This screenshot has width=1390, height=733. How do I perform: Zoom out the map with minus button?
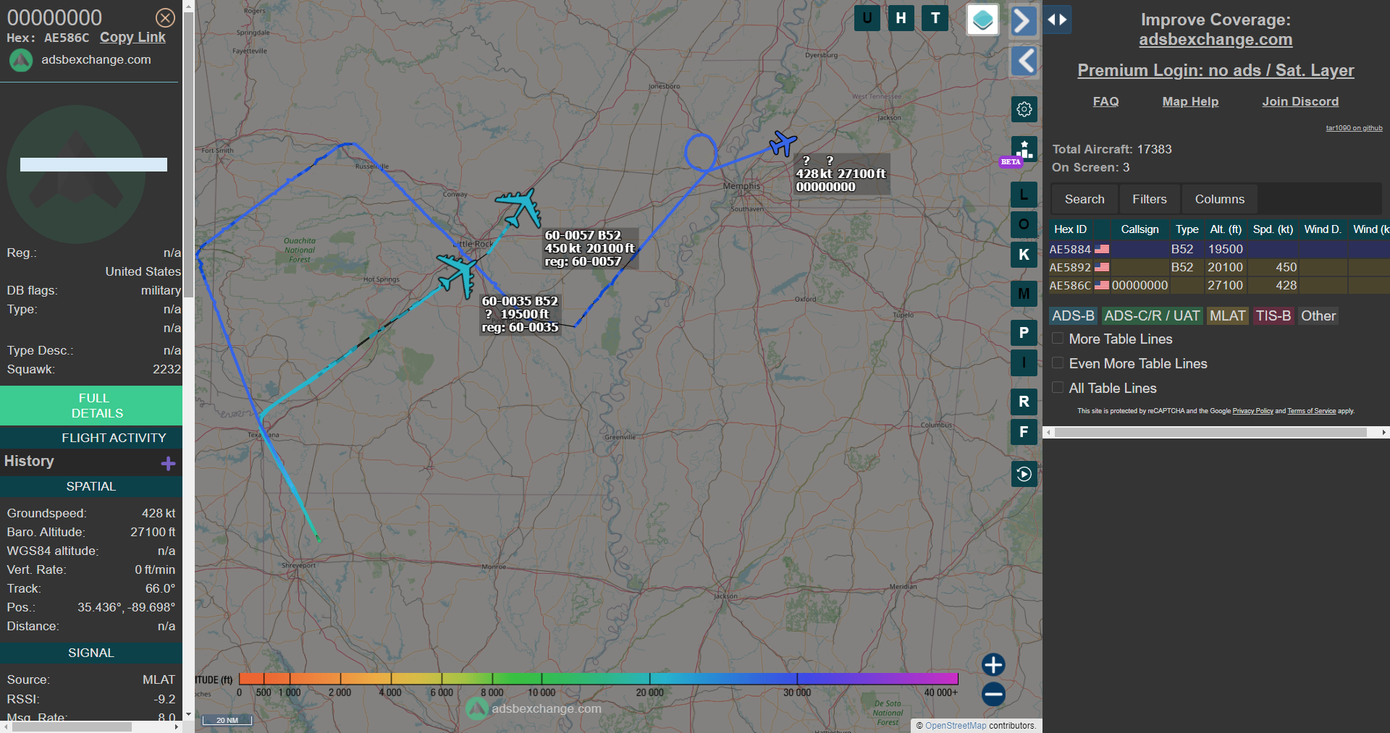point(993,694)
